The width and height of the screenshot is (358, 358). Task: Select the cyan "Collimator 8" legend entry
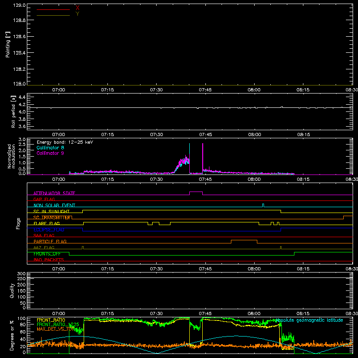(x=50, y=148)
